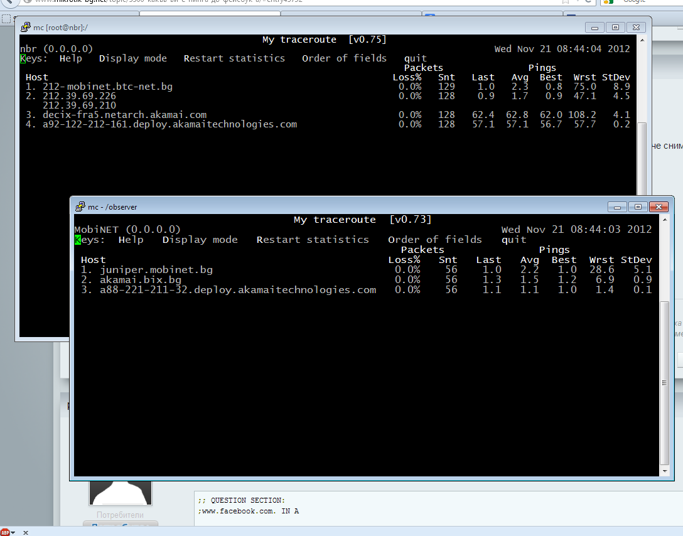Click "Display mode" in the observer mtr window

200,240
